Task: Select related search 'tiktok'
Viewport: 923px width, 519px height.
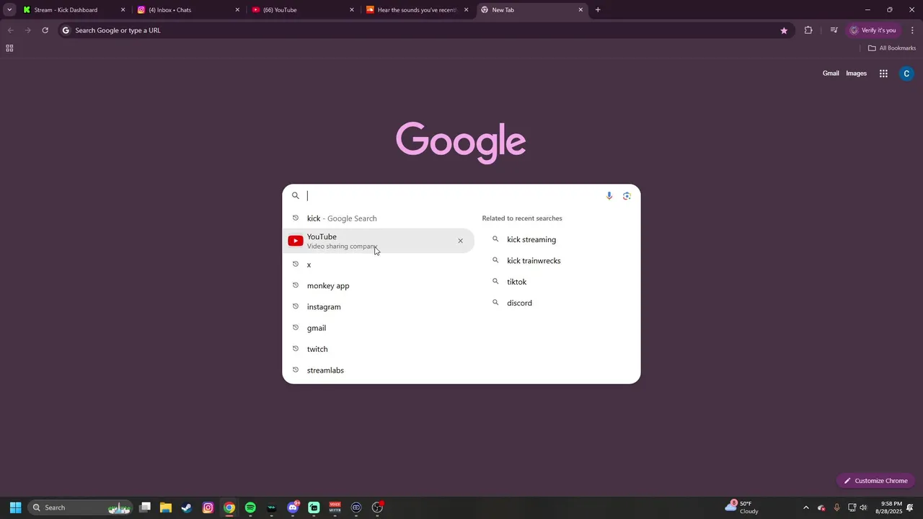Action: 516,282
